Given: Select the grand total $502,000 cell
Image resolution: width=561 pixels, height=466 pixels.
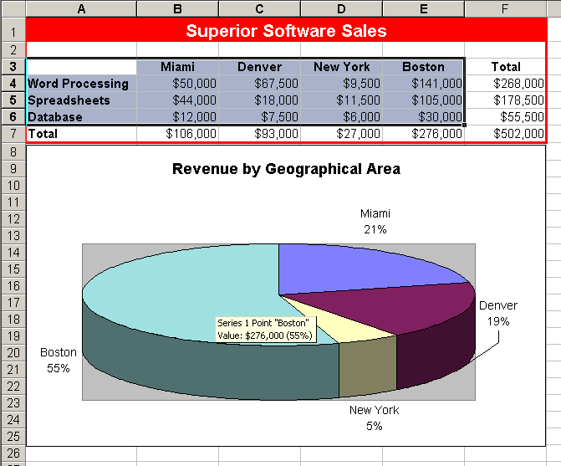Looking at the screenshot, I should 505,133.
